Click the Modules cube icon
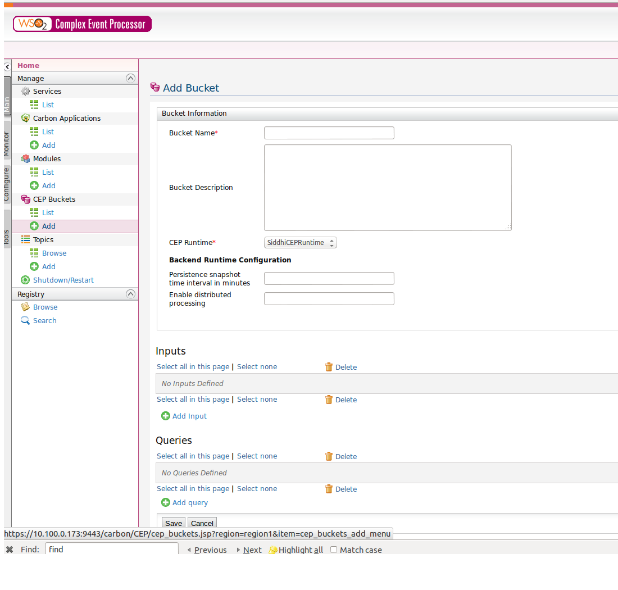The height and width of the screenshot is (590, 618). click(x=25, y=159)
